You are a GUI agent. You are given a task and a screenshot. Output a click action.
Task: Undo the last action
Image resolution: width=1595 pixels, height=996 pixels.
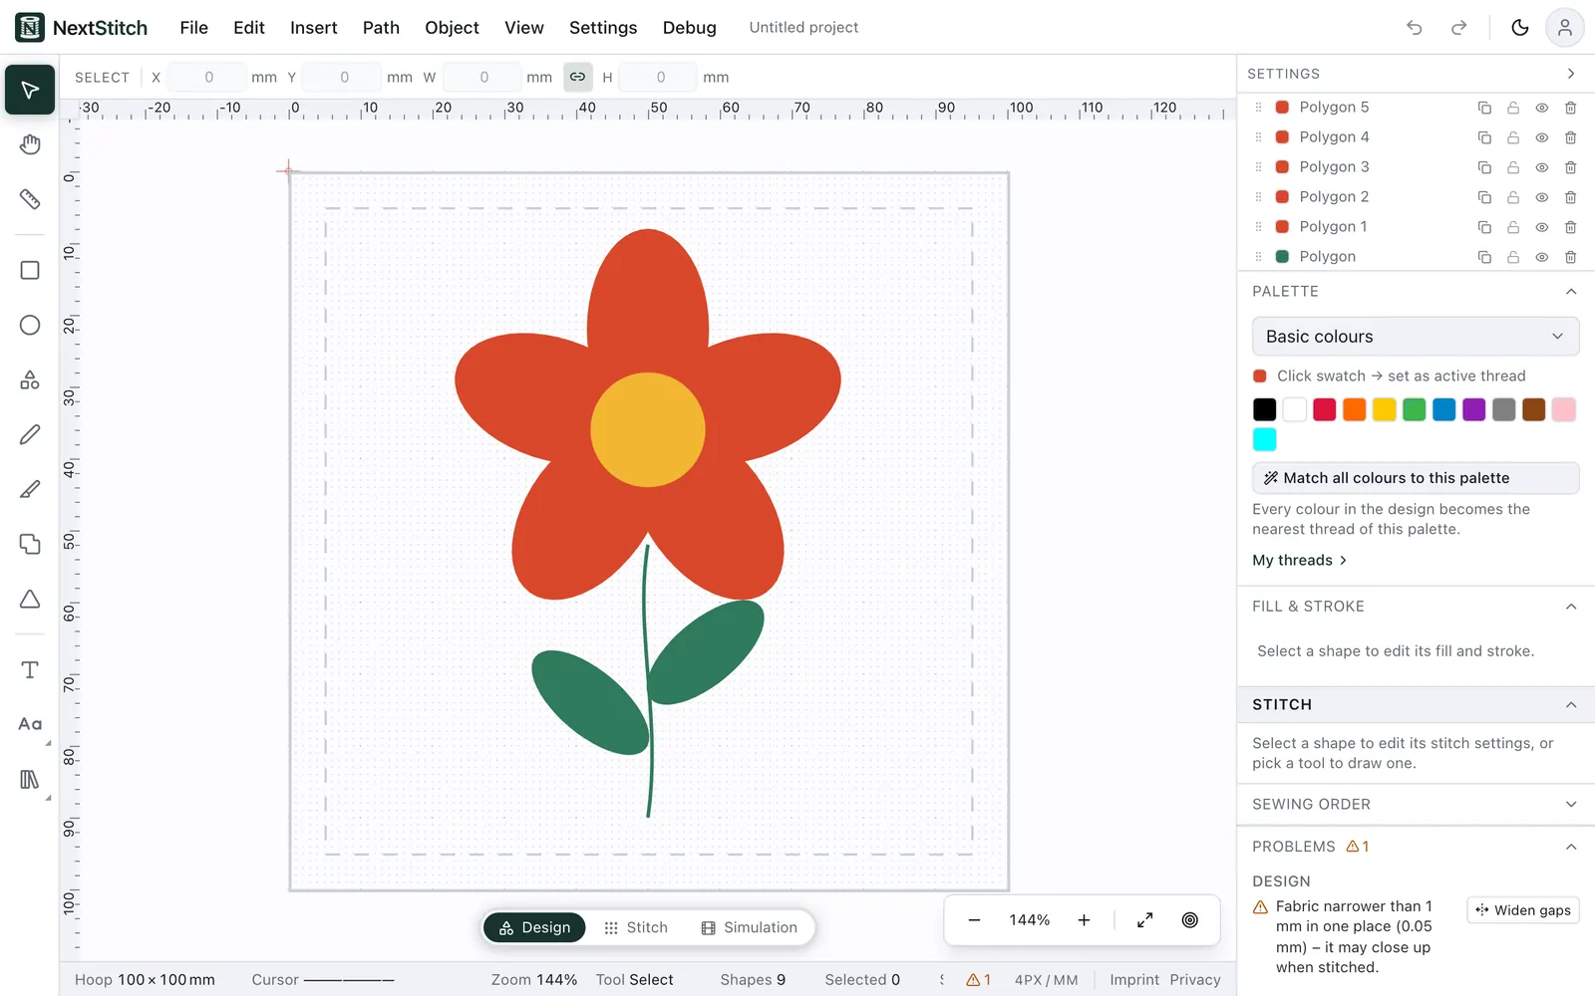pos(1414,28)
